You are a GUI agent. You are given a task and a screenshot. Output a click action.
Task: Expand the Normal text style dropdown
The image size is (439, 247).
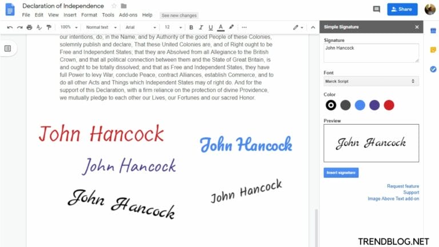click(x=101, y=27)
